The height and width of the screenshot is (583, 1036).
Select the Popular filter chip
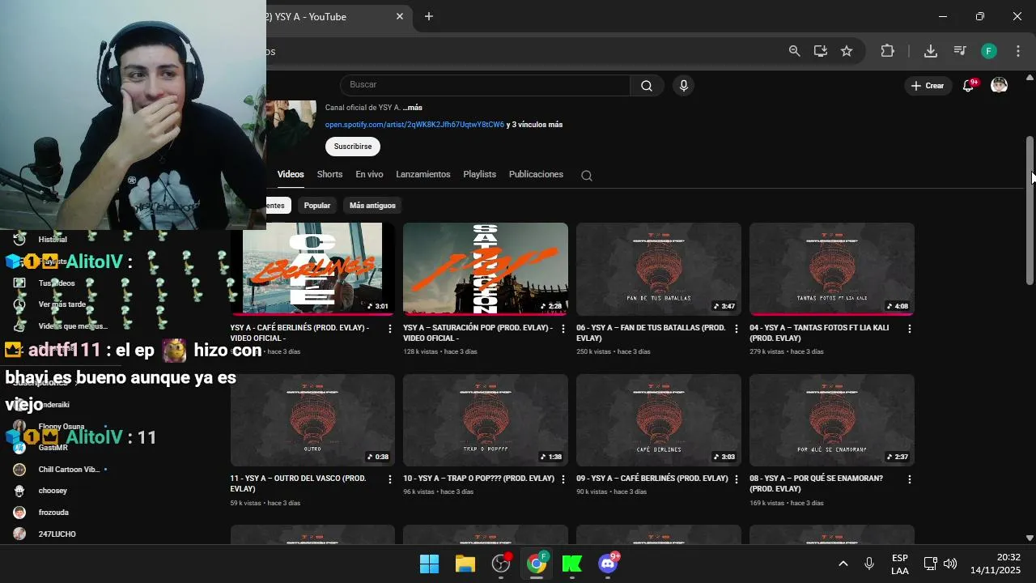tap(317, 206)
